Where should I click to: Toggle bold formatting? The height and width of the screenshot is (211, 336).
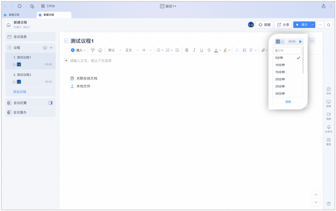click(x=187, y=50)
